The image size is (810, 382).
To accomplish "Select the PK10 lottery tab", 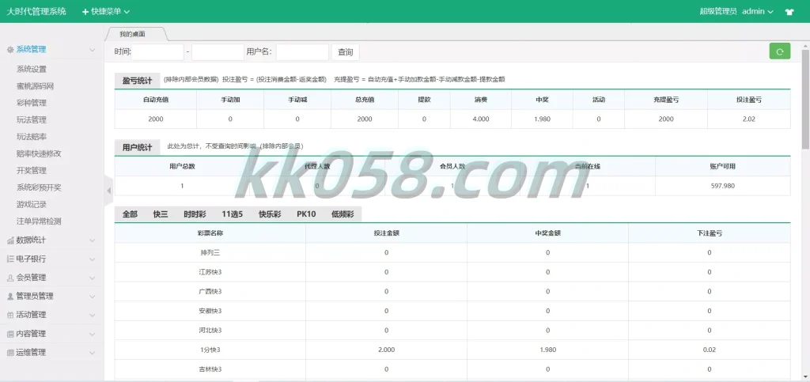I will click(306, 214).
